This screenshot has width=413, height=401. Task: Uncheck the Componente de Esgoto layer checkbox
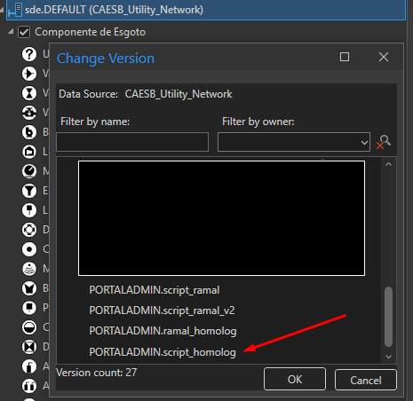click(24, 32)
